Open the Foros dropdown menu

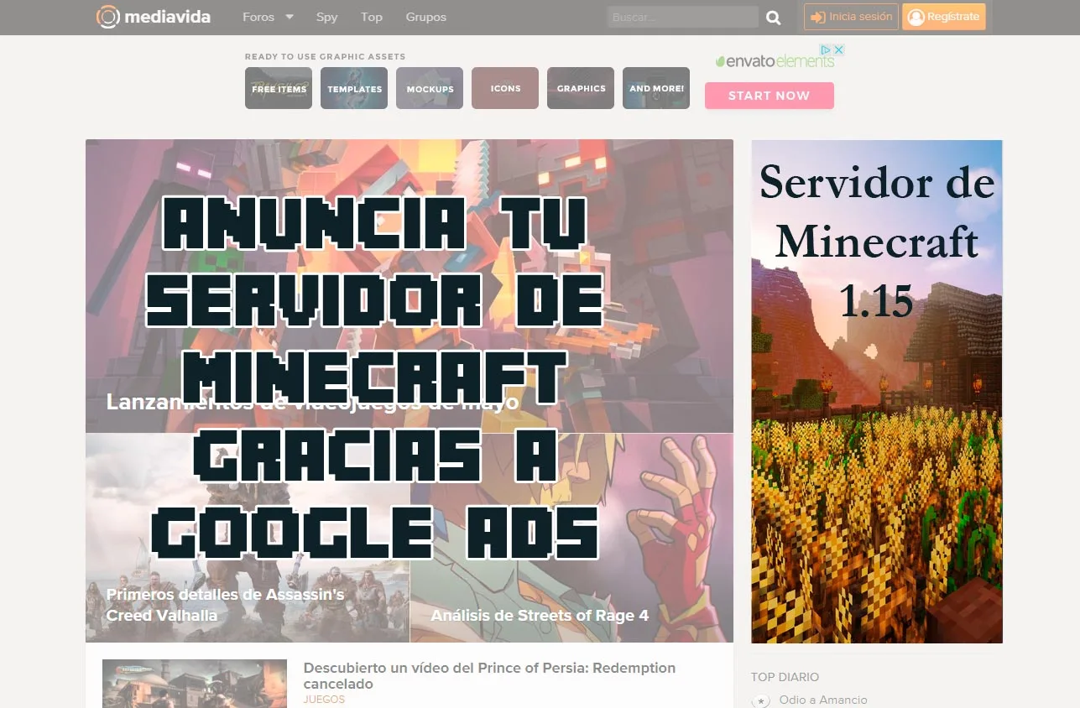tap(268, 17)
